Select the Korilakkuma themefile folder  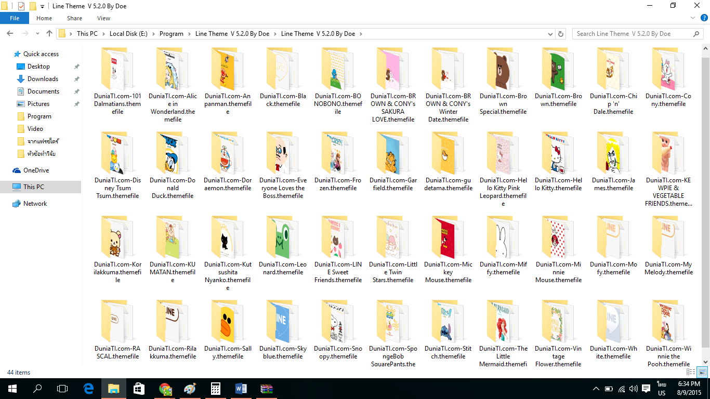(x=118, y=249)
